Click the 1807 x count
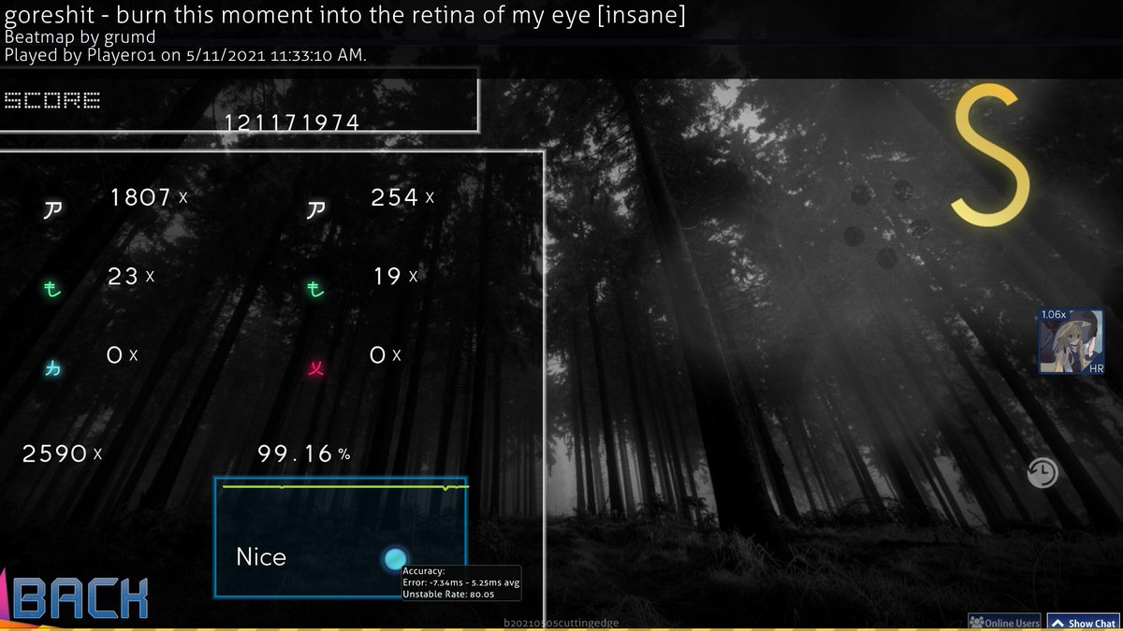Image resolution: width=1123 pixels, height=631 pixels. tap(149, 197)
